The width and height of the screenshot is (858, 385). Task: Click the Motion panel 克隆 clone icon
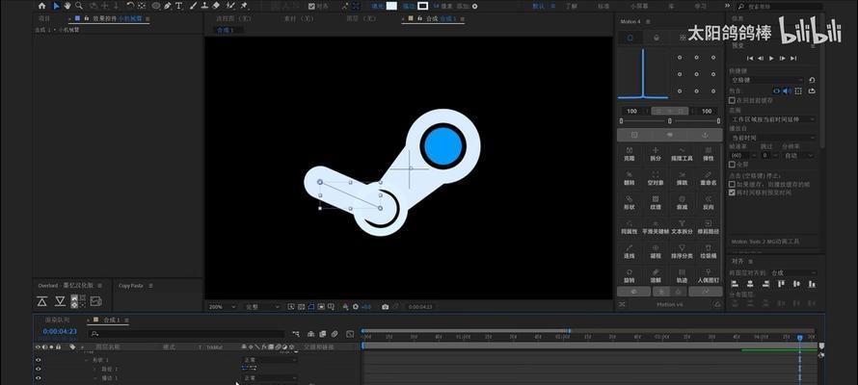(x=629, y=150)
